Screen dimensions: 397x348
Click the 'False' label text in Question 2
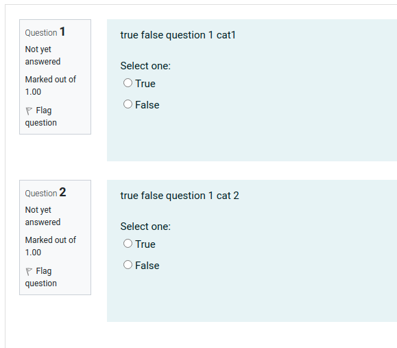[147, 266]
